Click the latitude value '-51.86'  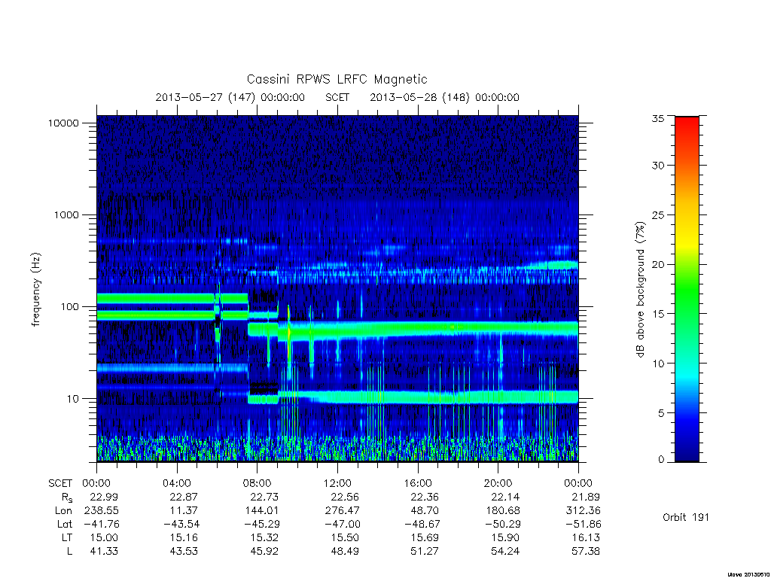[583, 524]
